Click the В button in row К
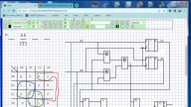 [x=50, y=26]
